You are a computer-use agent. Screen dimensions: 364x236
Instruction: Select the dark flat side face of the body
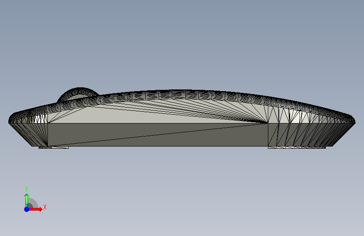(158, 135)
